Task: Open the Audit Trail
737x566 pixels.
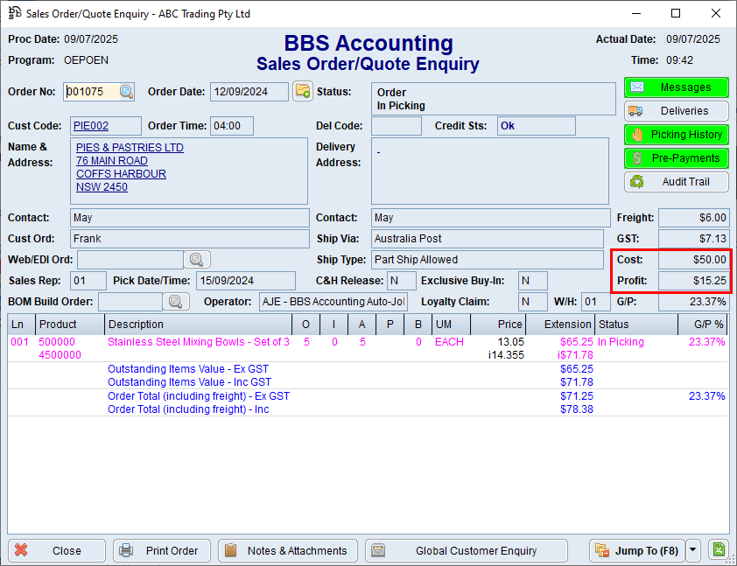Action: pos(676,182)
